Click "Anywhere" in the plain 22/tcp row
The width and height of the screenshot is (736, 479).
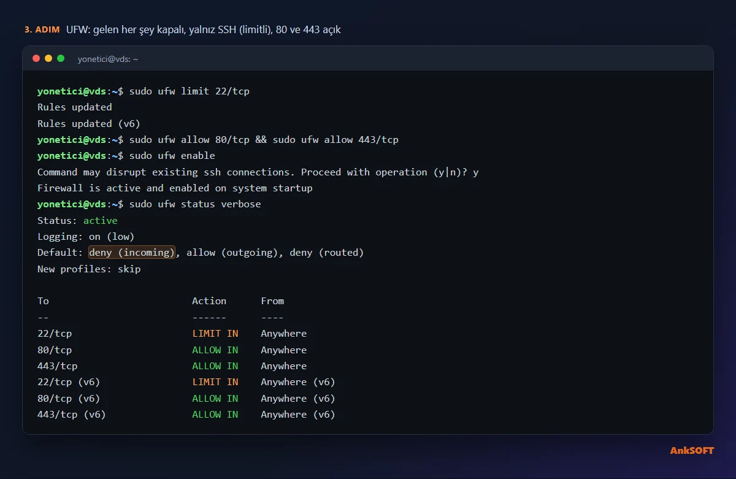[284, 334]
